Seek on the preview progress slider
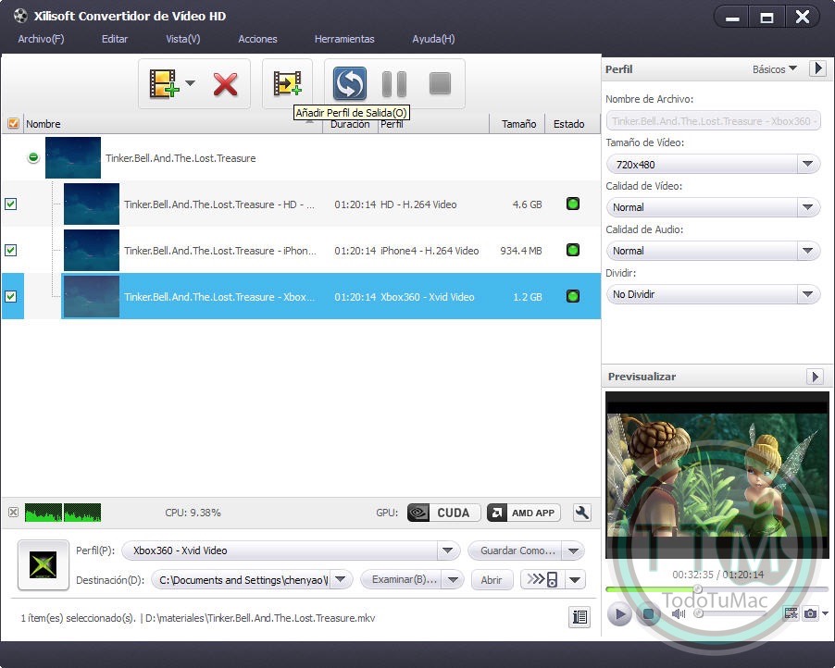Image resolution: width=835 pixels, height=668 pixels. click(717, 588)
